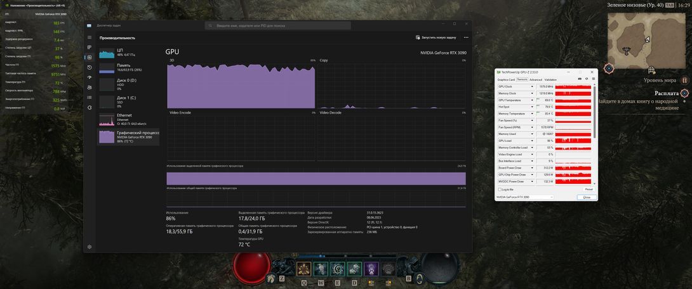692x289 pixels.
Task: Click quest marker icon beside Расплата
Action: [684, 93]
